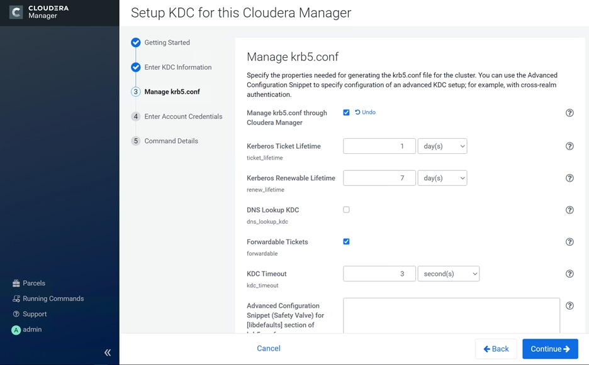Click the Cloudera Manager logo
589x365 pixels.
[38, 11]
